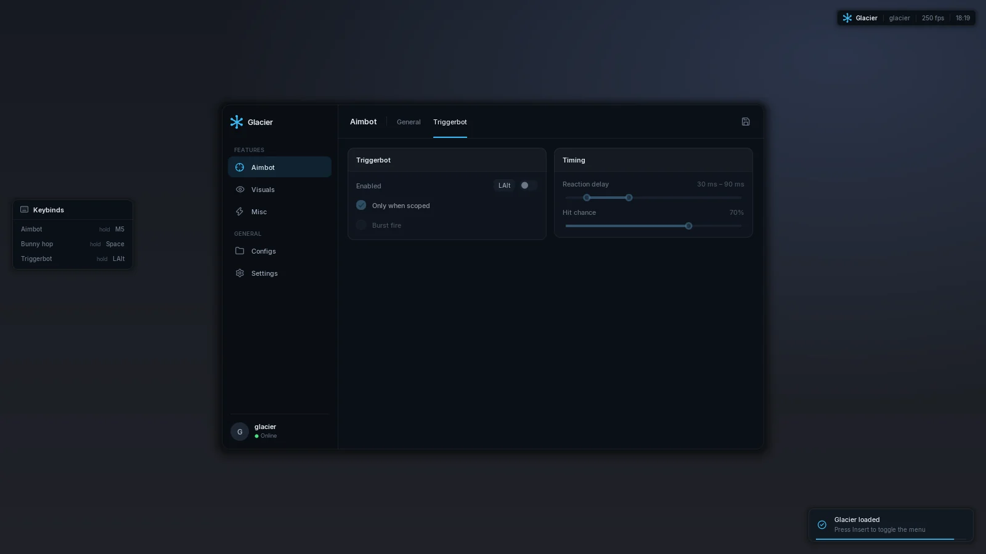Click the Configs folder icon
Screen dimensions: 986x554
(x=240, y=251)
